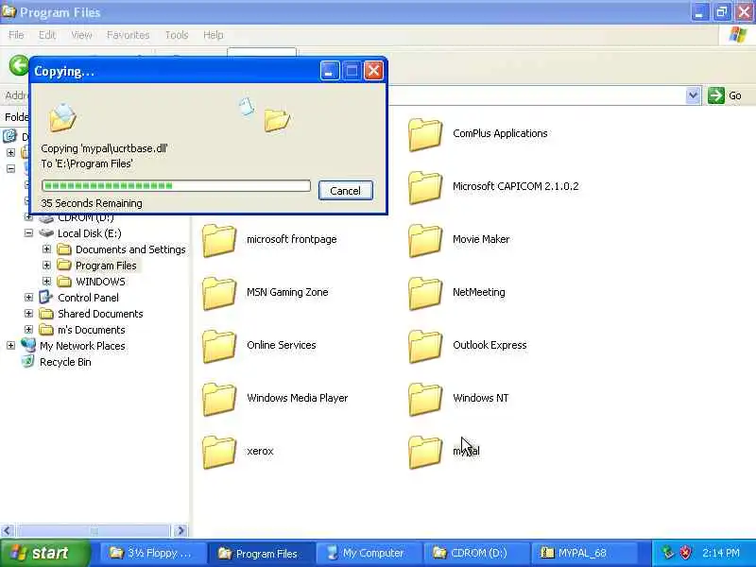This screenshot has width=756, height=567.
Task: Click the green Go arrow icon
Action: pos(716,95)
